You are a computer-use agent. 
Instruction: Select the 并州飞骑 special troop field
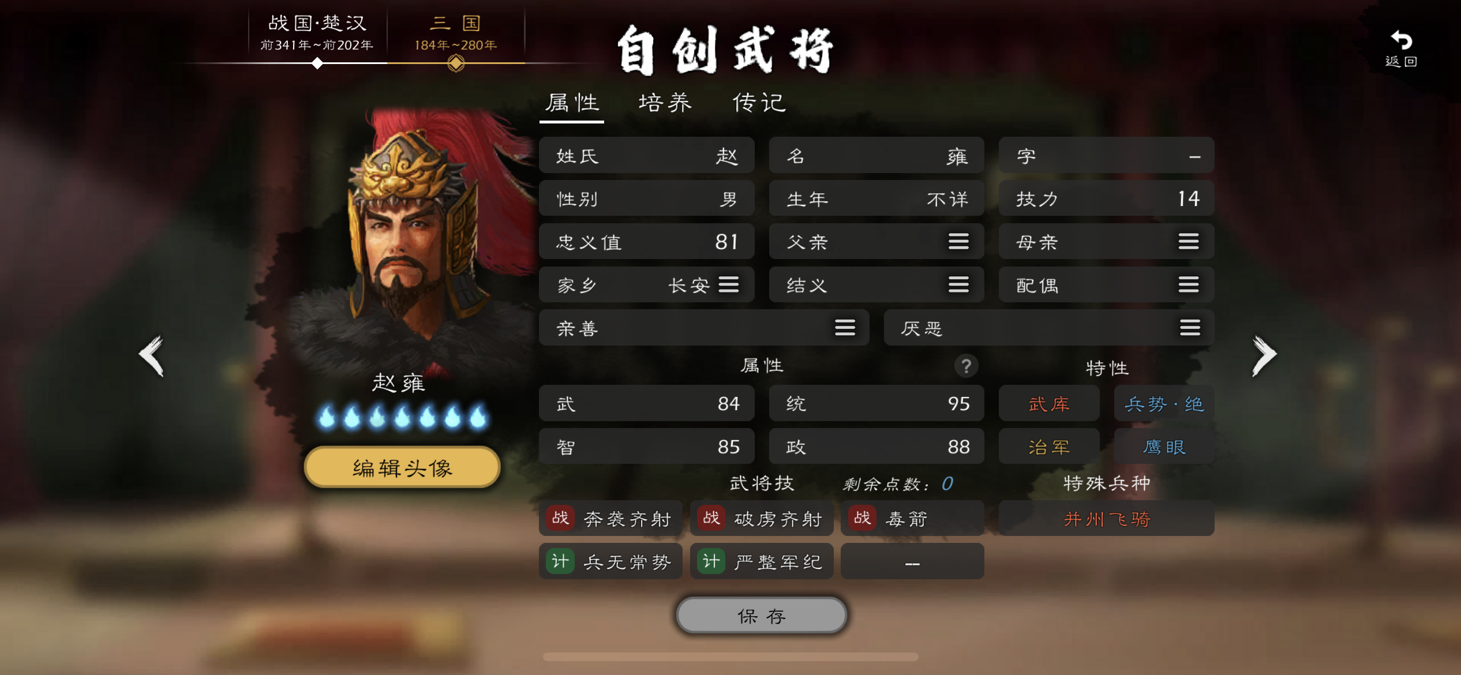point(1107,519)
